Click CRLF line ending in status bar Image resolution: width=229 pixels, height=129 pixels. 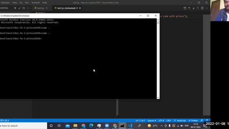coord(169,120)
